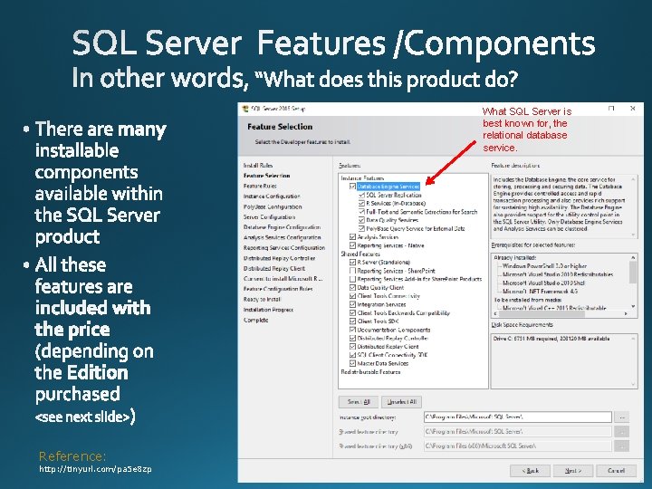This screenshot has height=489, width=652.
Task: Enable Reporting Services Add-in for SharePoint Products
Action: tap(352, 279)
